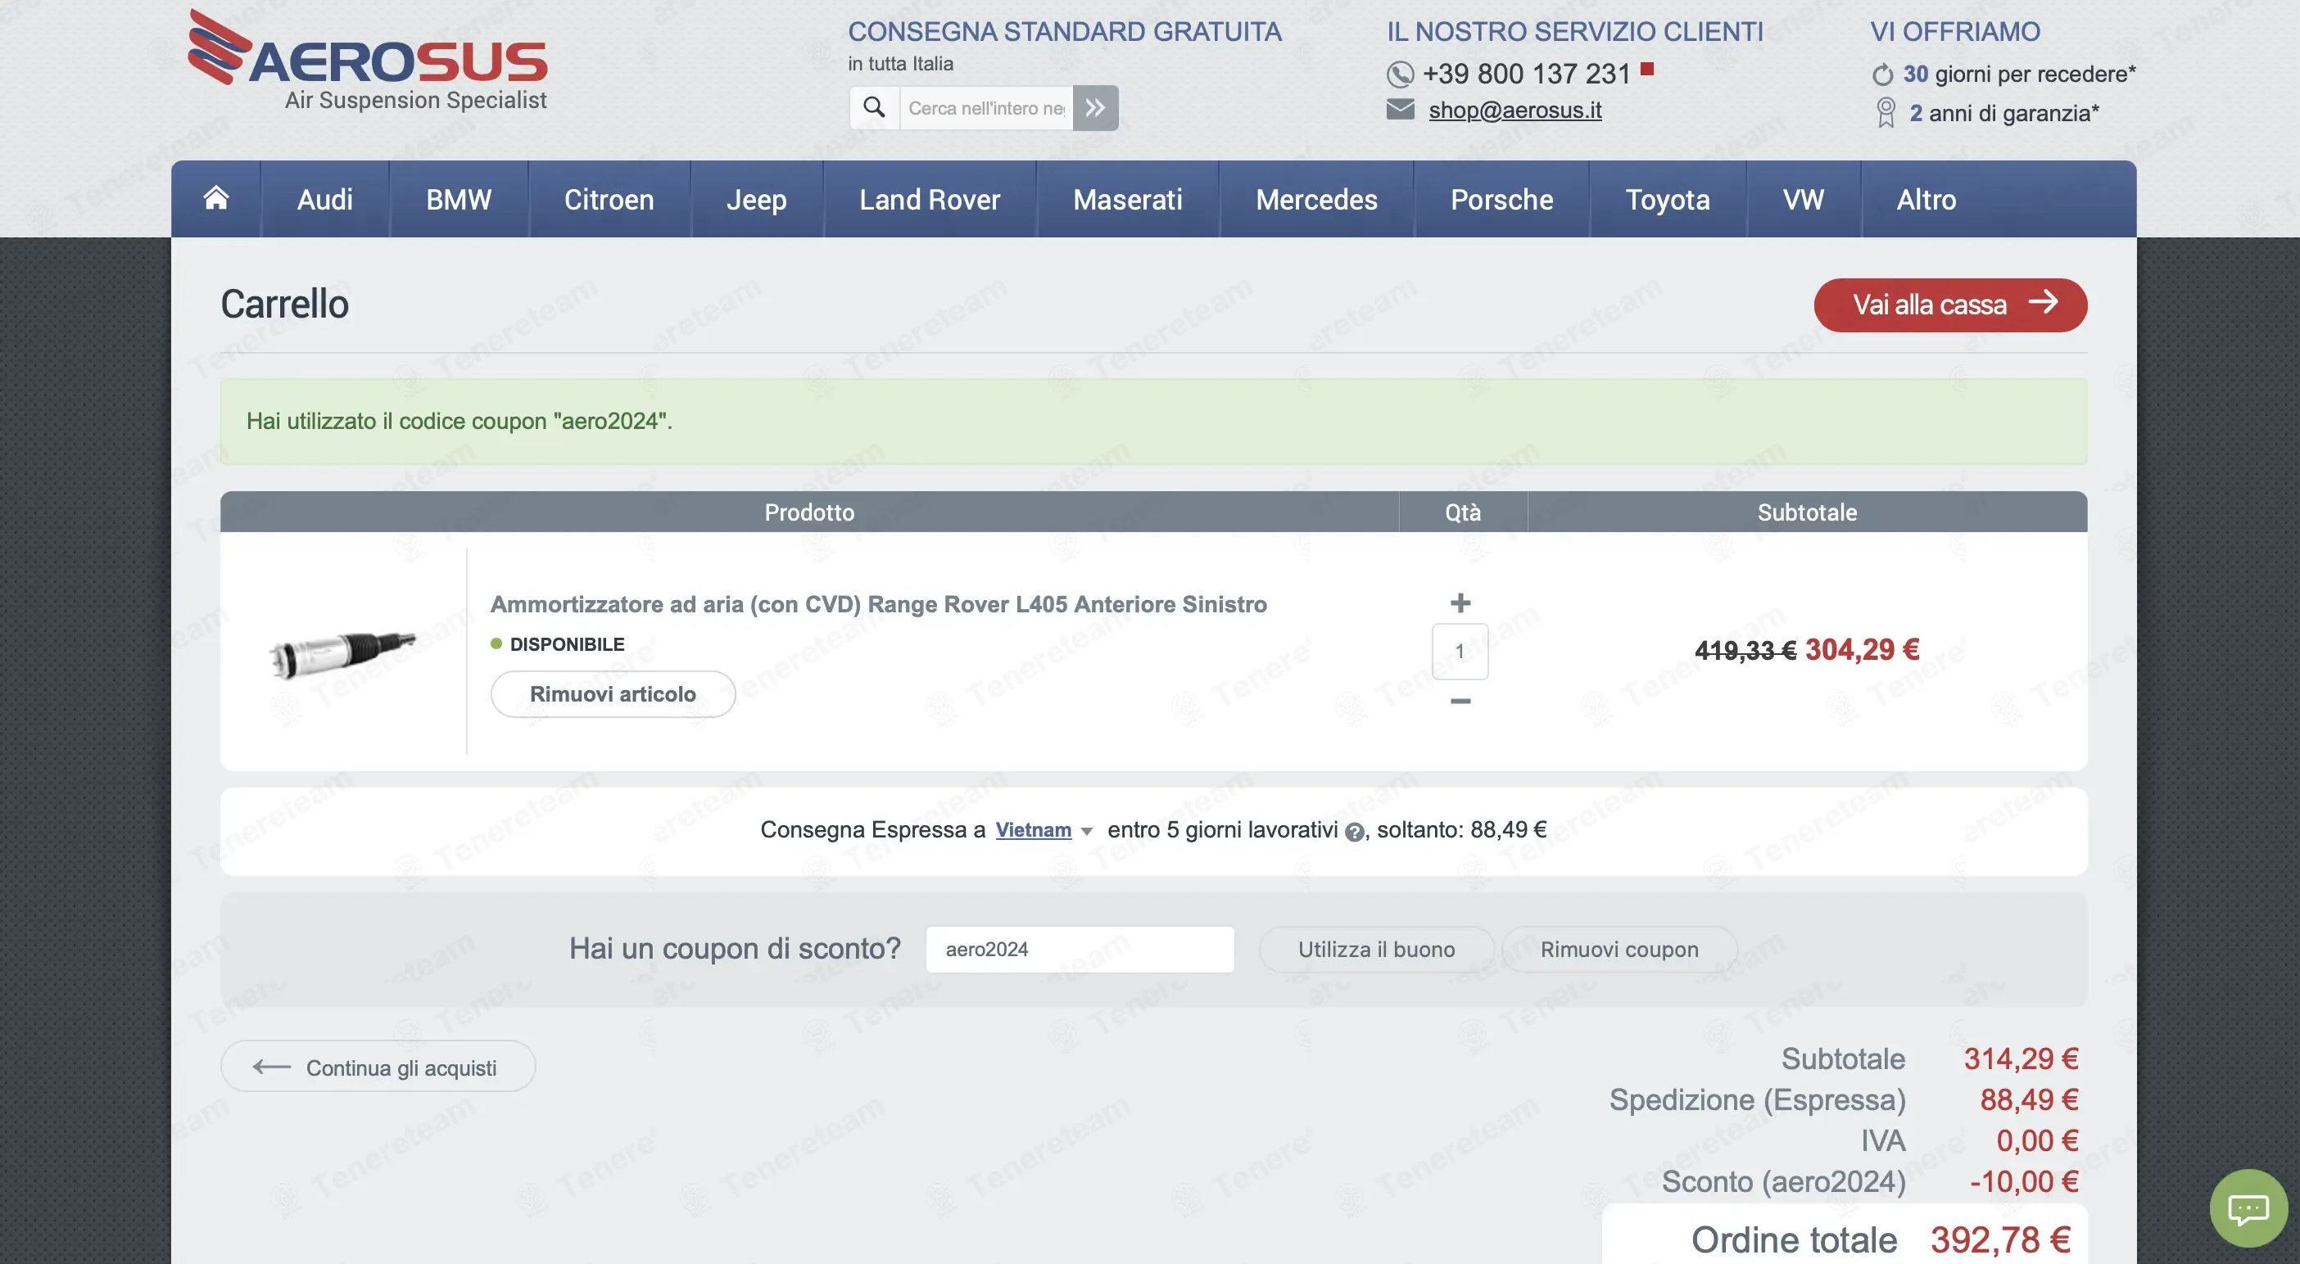Click the coupon applied confirmation message
Screen dimensions: 2300x1264
pyautogui.click(x=1153, y=422)
